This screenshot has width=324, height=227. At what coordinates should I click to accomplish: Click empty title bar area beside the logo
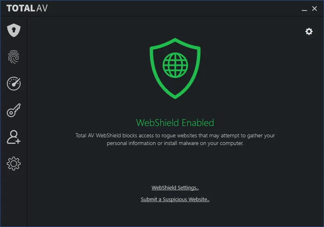click(173, 8)
